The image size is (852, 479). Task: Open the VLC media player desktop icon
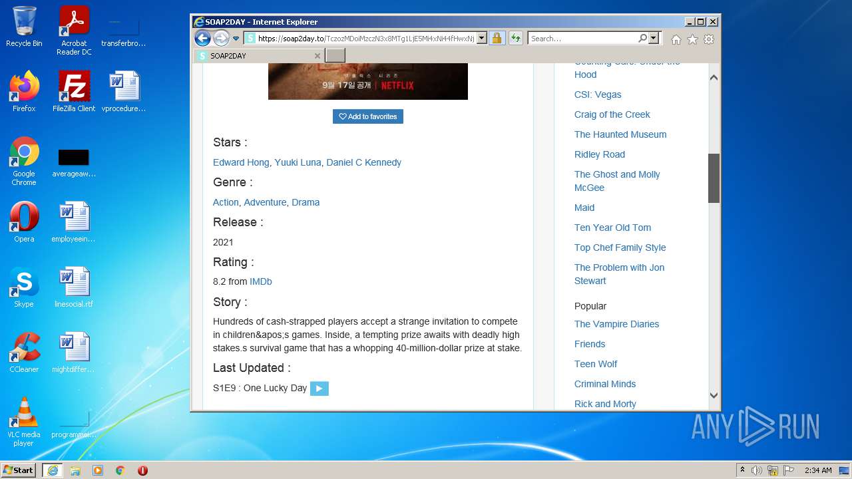(24, 422)
